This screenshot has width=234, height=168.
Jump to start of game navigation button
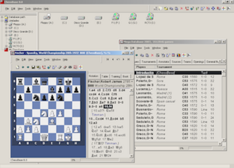pyautogui.click(x=108, y=59)
